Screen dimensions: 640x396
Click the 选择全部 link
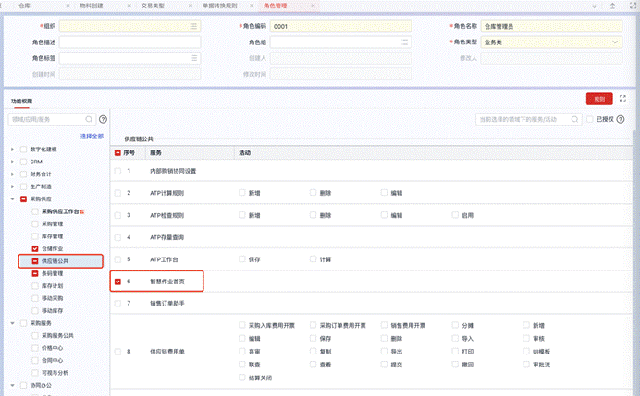tap(92, 136)
